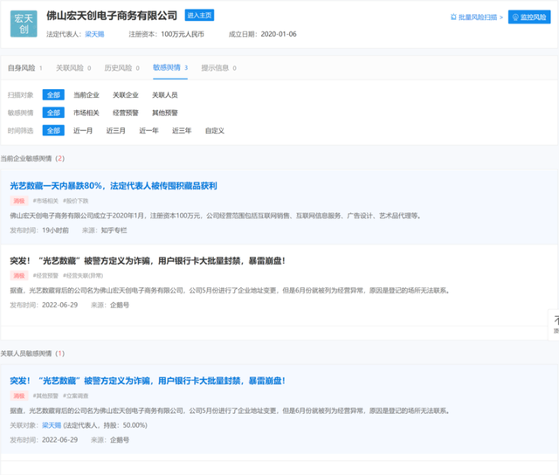This screenshot has width=559, height=475.
Task: Open legal representative 梁天赐 link in header
Action: (95, 33)
